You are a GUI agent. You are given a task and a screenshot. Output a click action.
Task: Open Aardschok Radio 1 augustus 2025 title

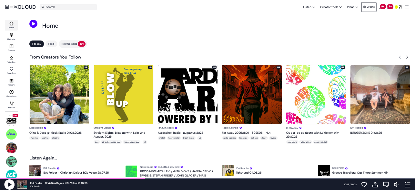[180, 132]
